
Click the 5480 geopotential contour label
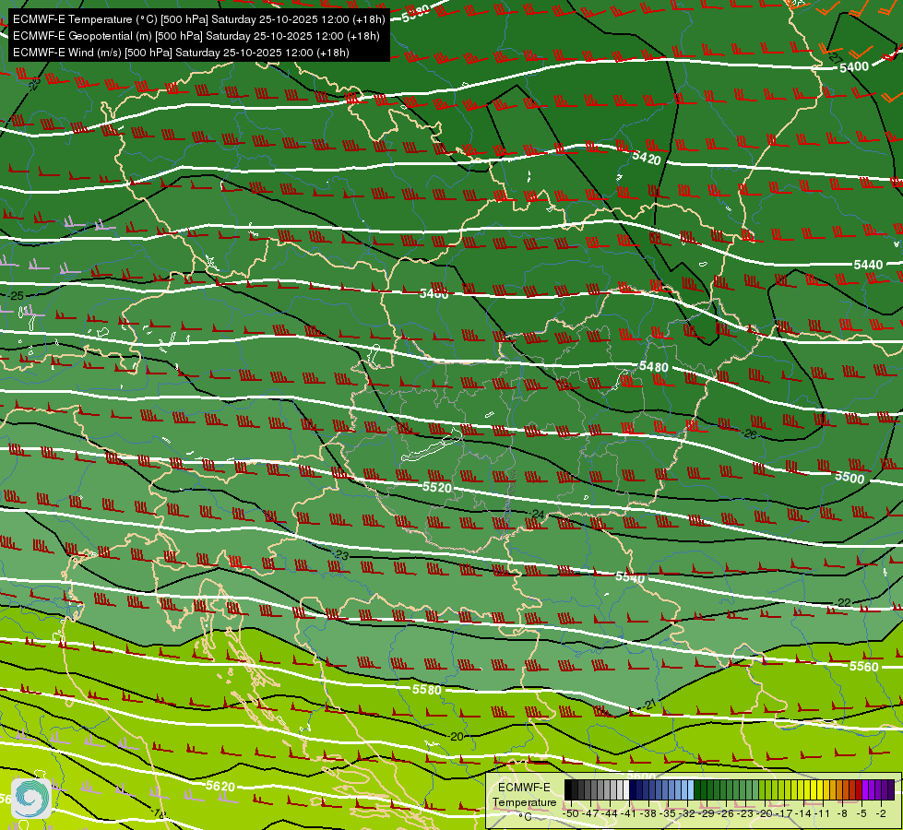coord(654,367)
